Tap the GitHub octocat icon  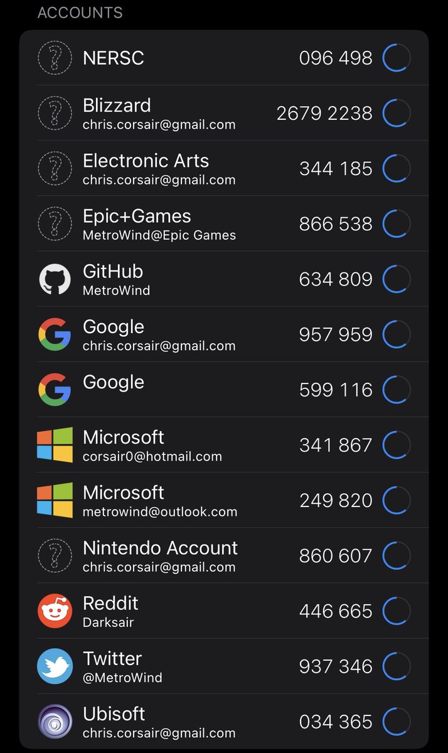pyautogui.click(x=55, y=279)
